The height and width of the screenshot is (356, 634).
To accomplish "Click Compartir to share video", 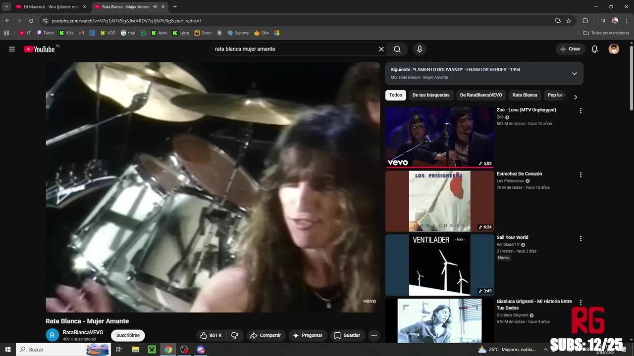I will (x=265, y=335).
